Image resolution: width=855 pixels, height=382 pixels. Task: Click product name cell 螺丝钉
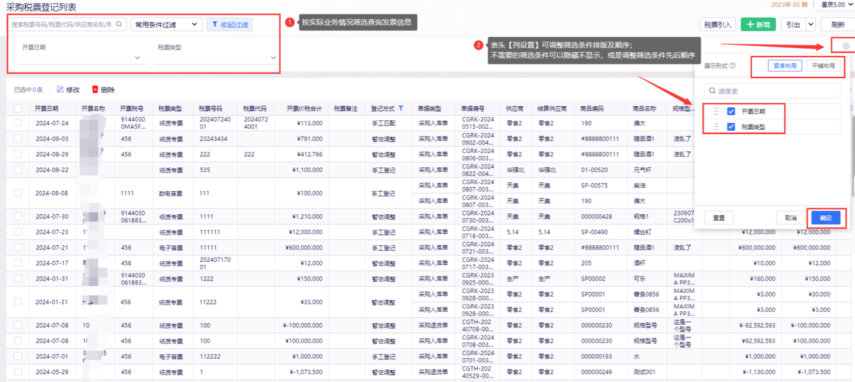(x=642, y=232)
